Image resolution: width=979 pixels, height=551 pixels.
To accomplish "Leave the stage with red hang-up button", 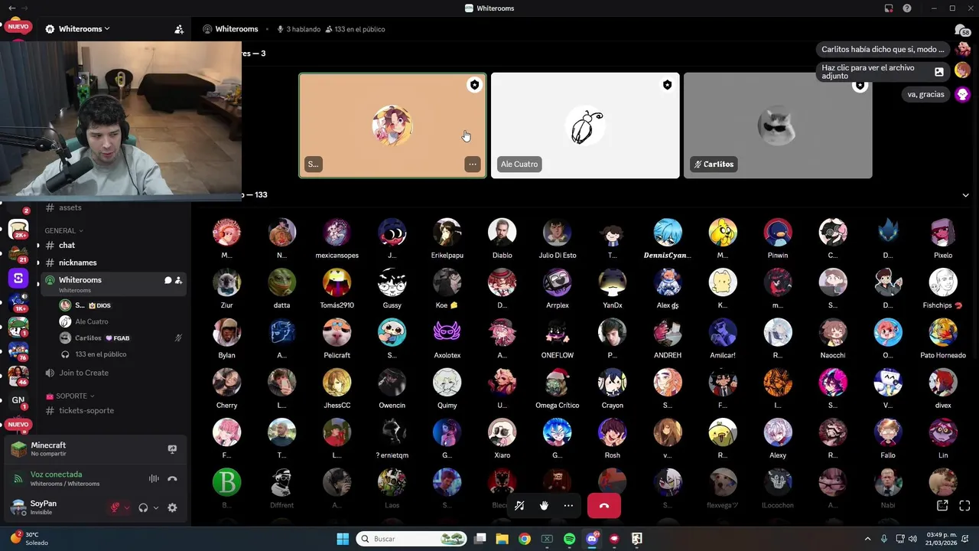I will click(604, 506).
